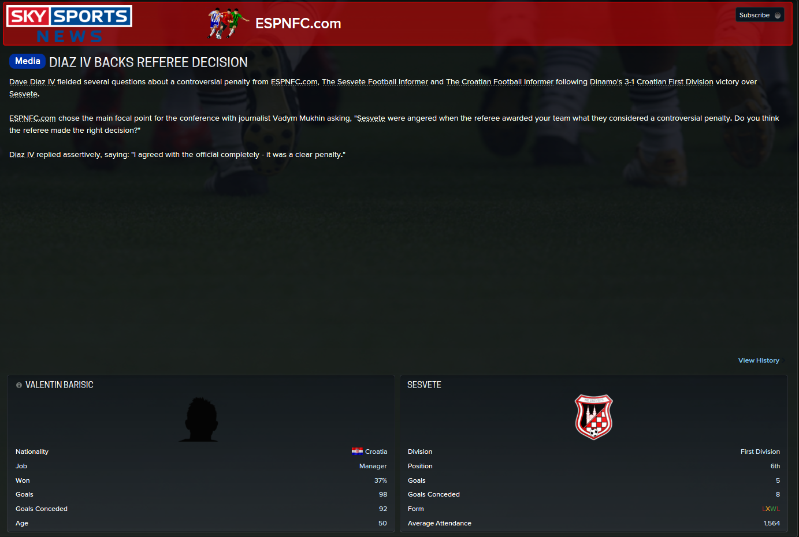Click the LXWL form indicator
Image resolution: width=799 pixels, height=537 pixels.
(771, 509)
